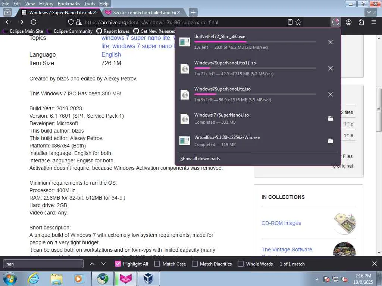382x286 pixels.
Task: Click the archive.org address bar URL
Action: tap(151, 22)
